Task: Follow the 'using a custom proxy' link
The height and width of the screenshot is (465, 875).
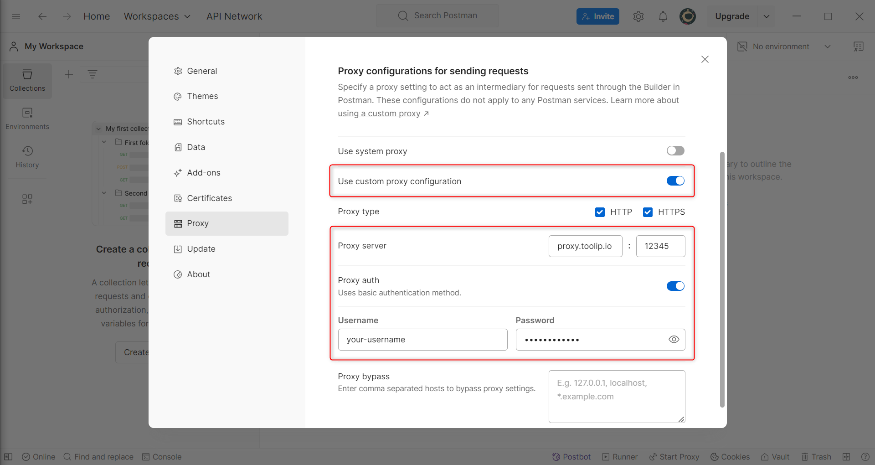Action: point(379,114)
